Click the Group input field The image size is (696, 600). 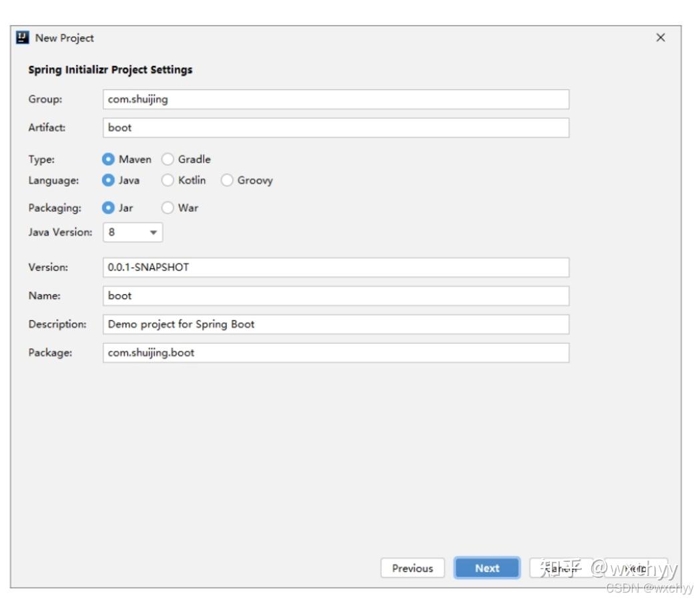tap(336, 99)
